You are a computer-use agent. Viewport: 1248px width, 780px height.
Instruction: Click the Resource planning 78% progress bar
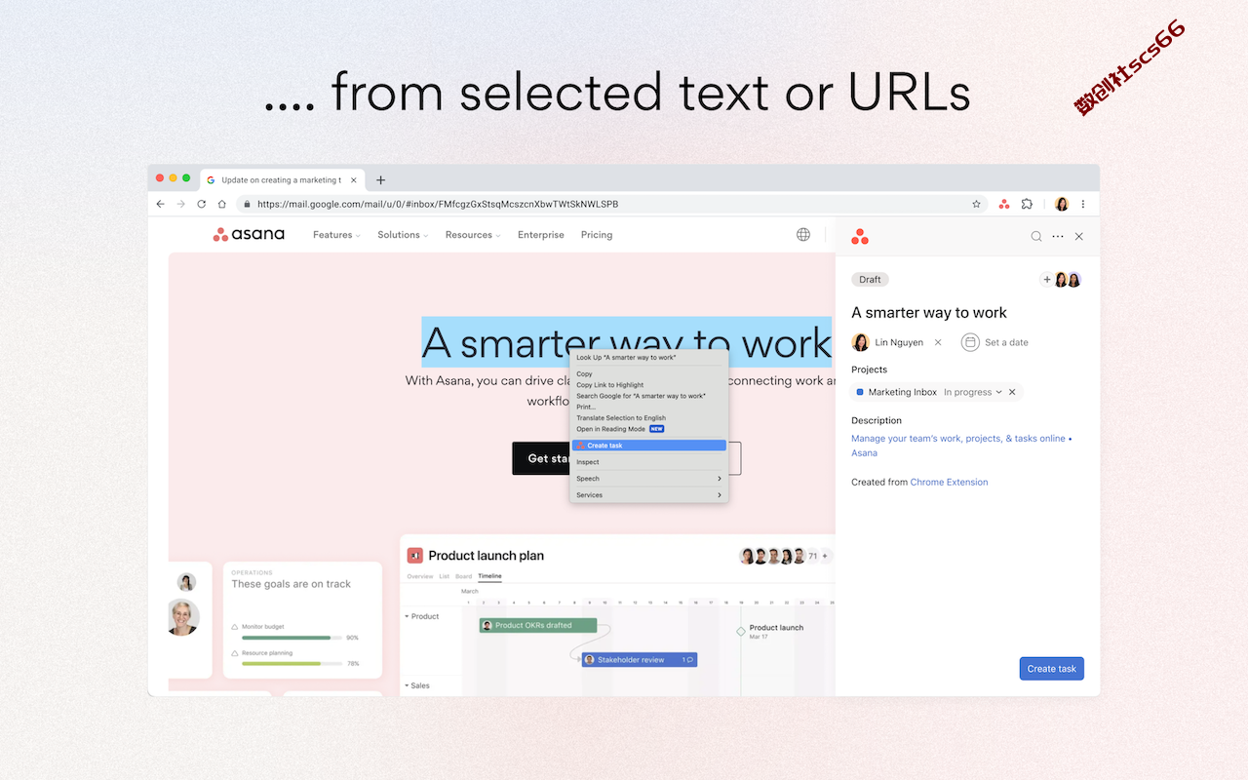click(291, 663)
